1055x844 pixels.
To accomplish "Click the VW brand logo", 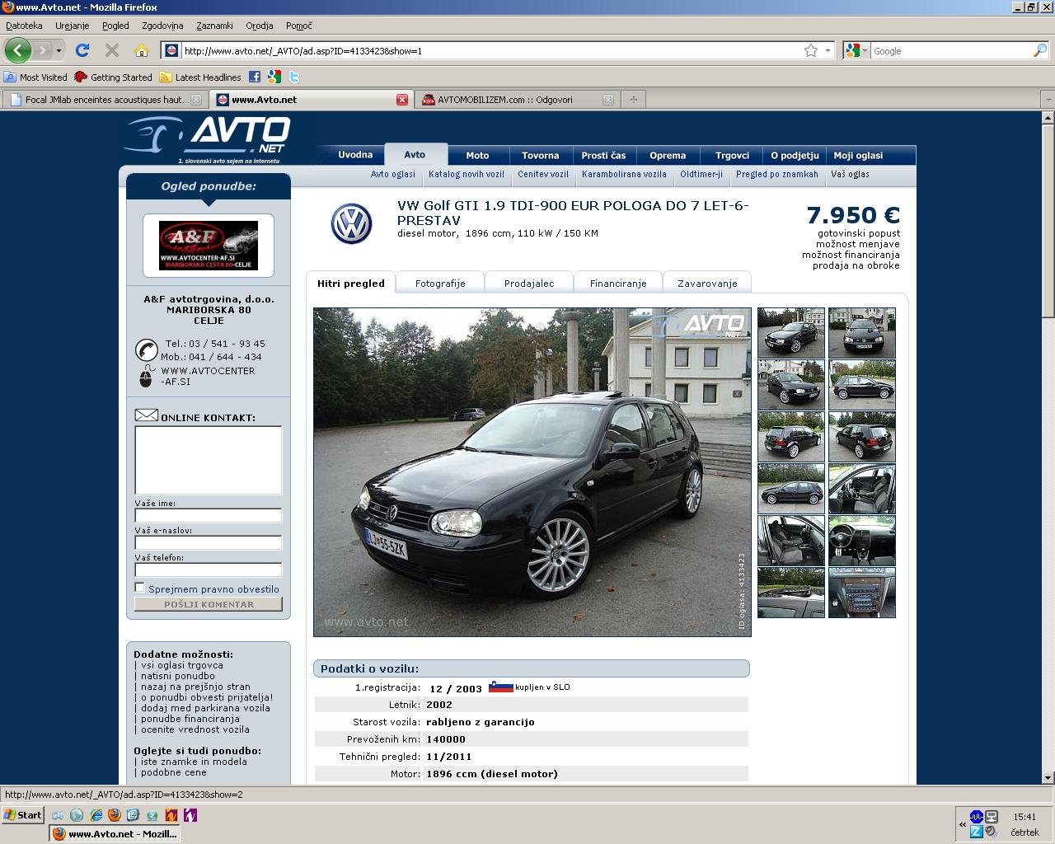I will [352, 223].
